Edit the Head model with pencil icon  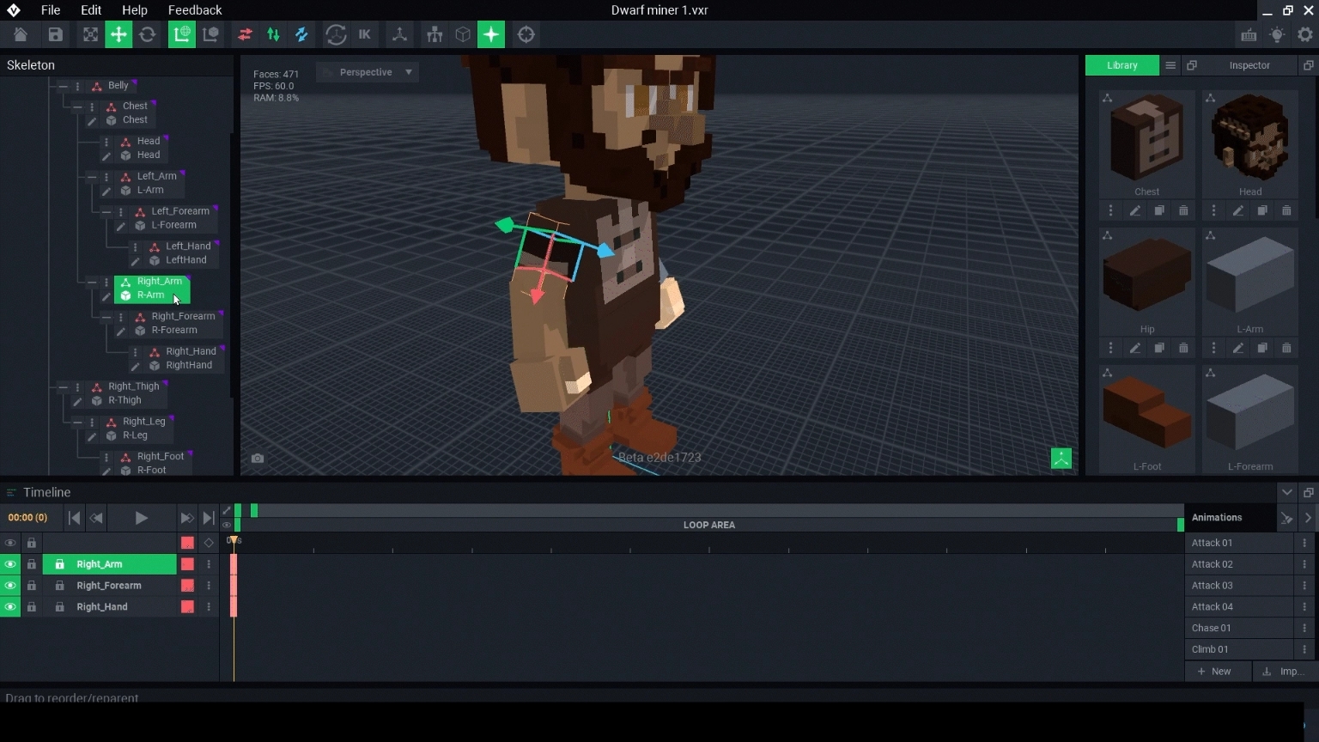[x=1237, y=210]
